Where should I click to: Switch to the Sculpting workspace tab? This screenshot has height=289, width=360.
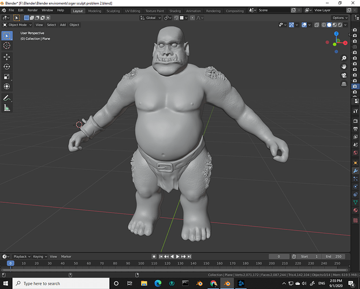pyautogui.click(x=113, y=10)
